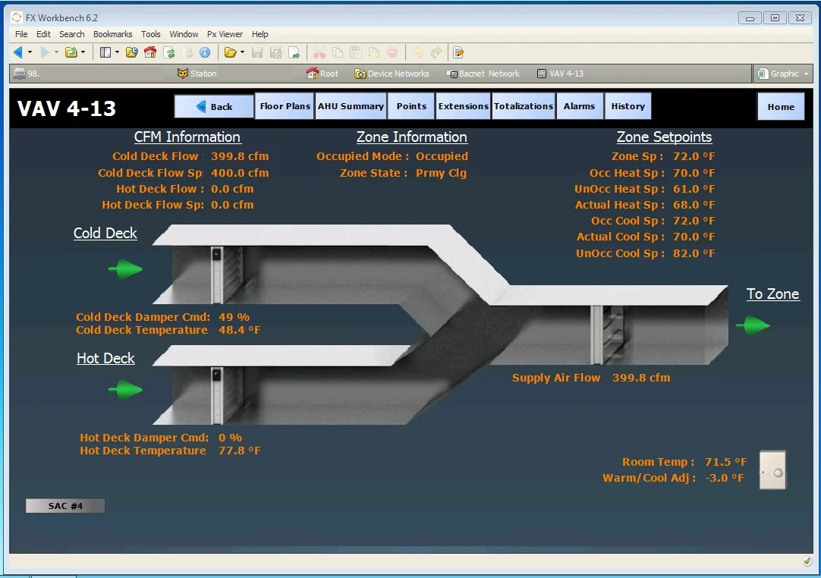The image size is (821, 578).
Task: Expand the side bar panes dropdown
Action: (x=118, y=52)
